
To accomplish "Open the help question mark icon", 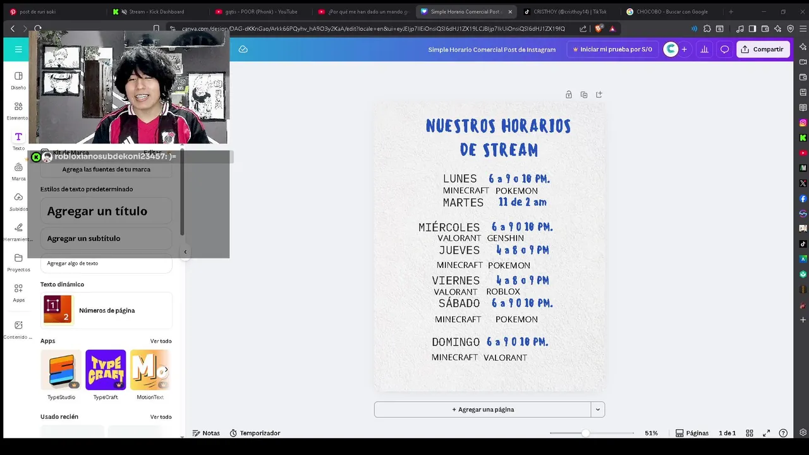I will (783, 433).
